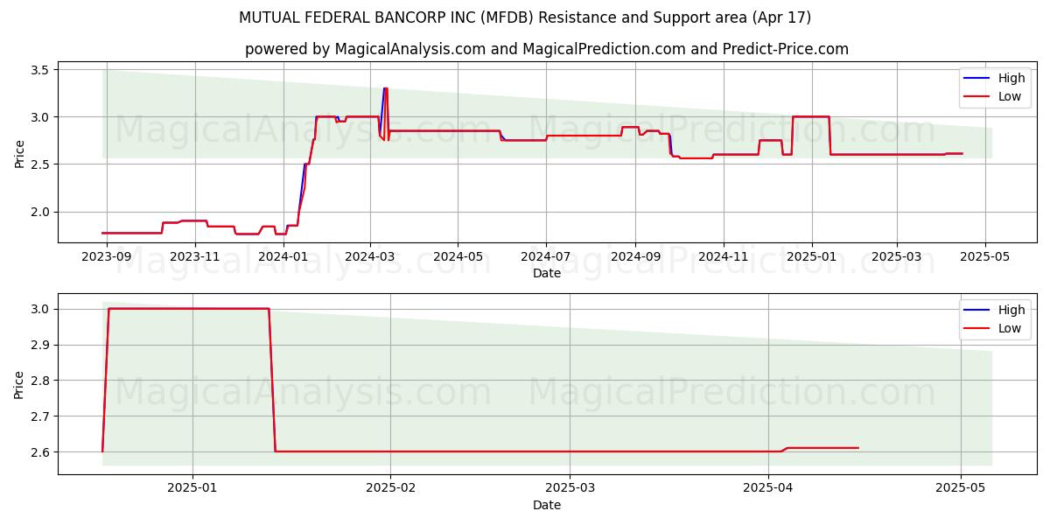Image resolution: width=1050 pixels, height=525 pixels.
Task: Click the '2024-01' tick label
Action: pyautogui.click(x=283, y=256)
